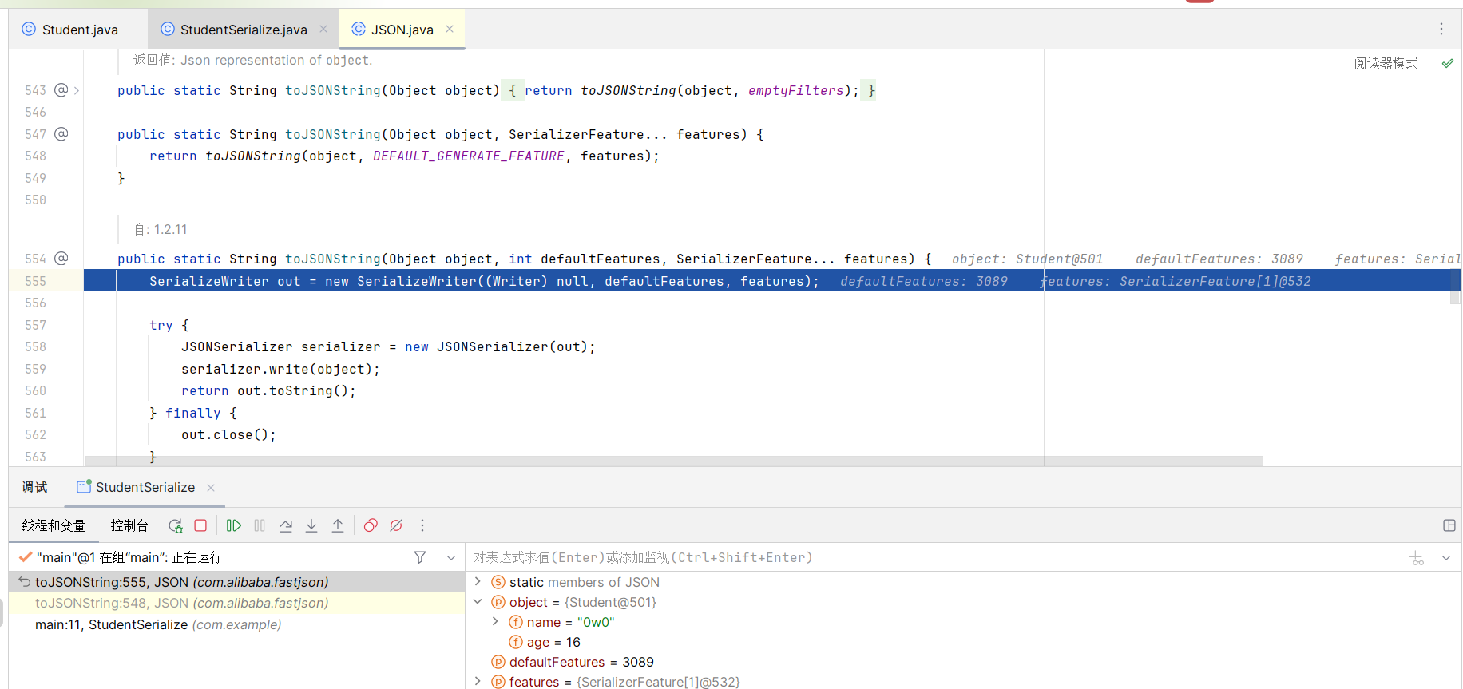The height and width of the screenshot is (689, 1463).
Task: Select frame main:11, StudentSerialize
Action: click(x=236, y=624)
